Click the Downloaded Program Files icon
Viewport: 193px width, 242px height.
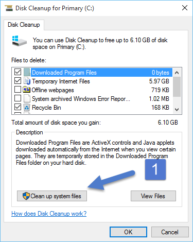[27, 72]
